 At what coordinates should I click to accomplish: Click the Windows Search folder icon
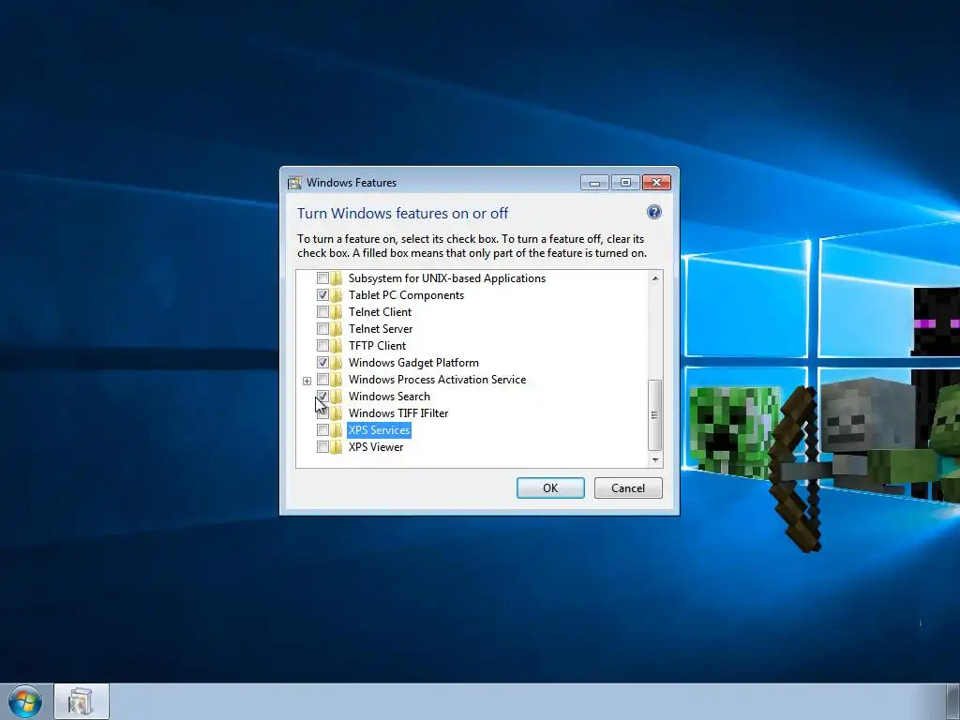pyautogui.click(x=337, y=397)
